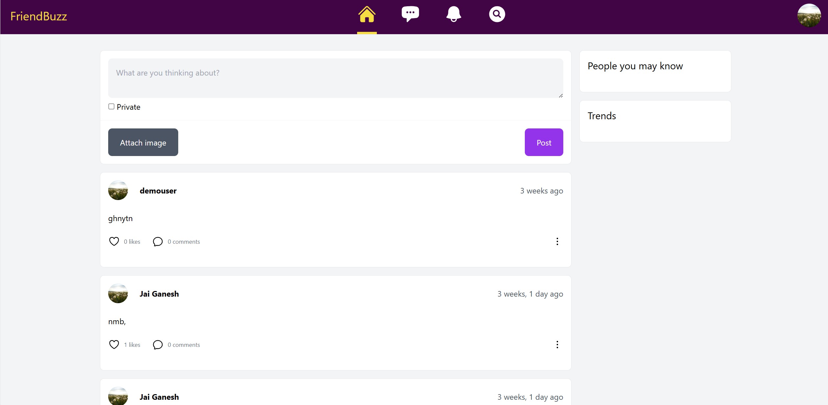Focus the 'What are you thinking about?' field
The width and height of the screenshot is (828, 405).
click(335, 78)
